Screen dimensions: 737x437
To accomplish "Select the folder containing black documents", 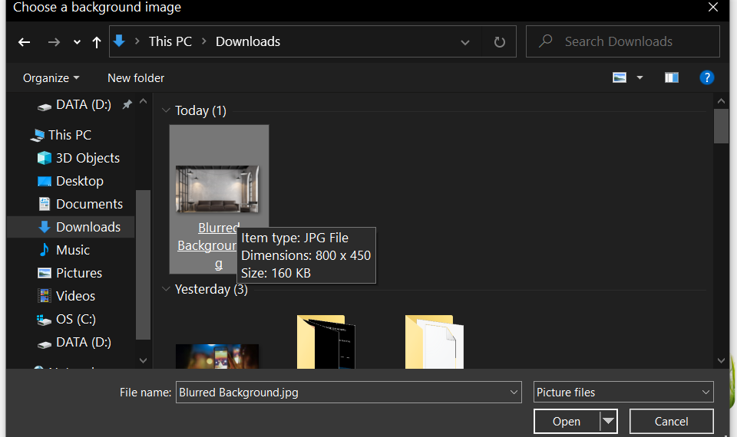I will [x=326, y=342].
